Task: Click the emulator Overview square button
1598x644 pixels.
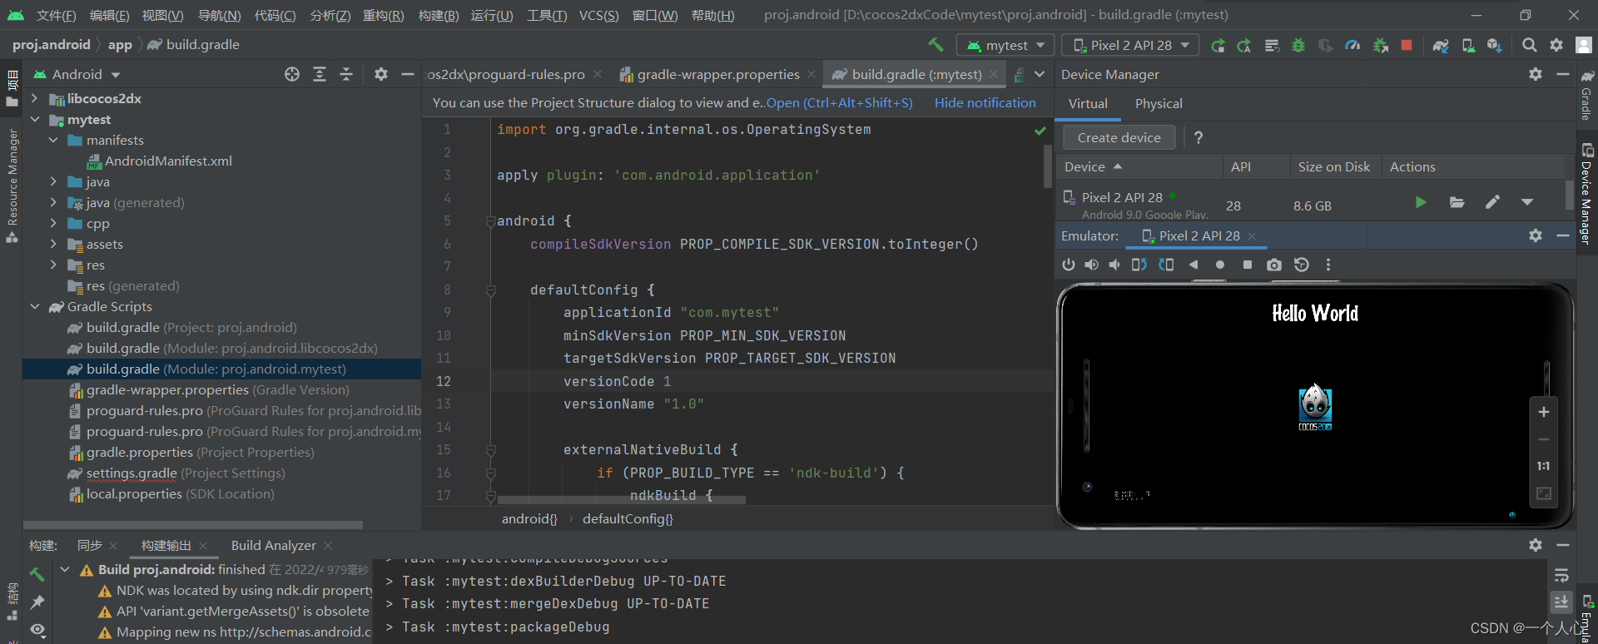Action: click(1247, 265)
